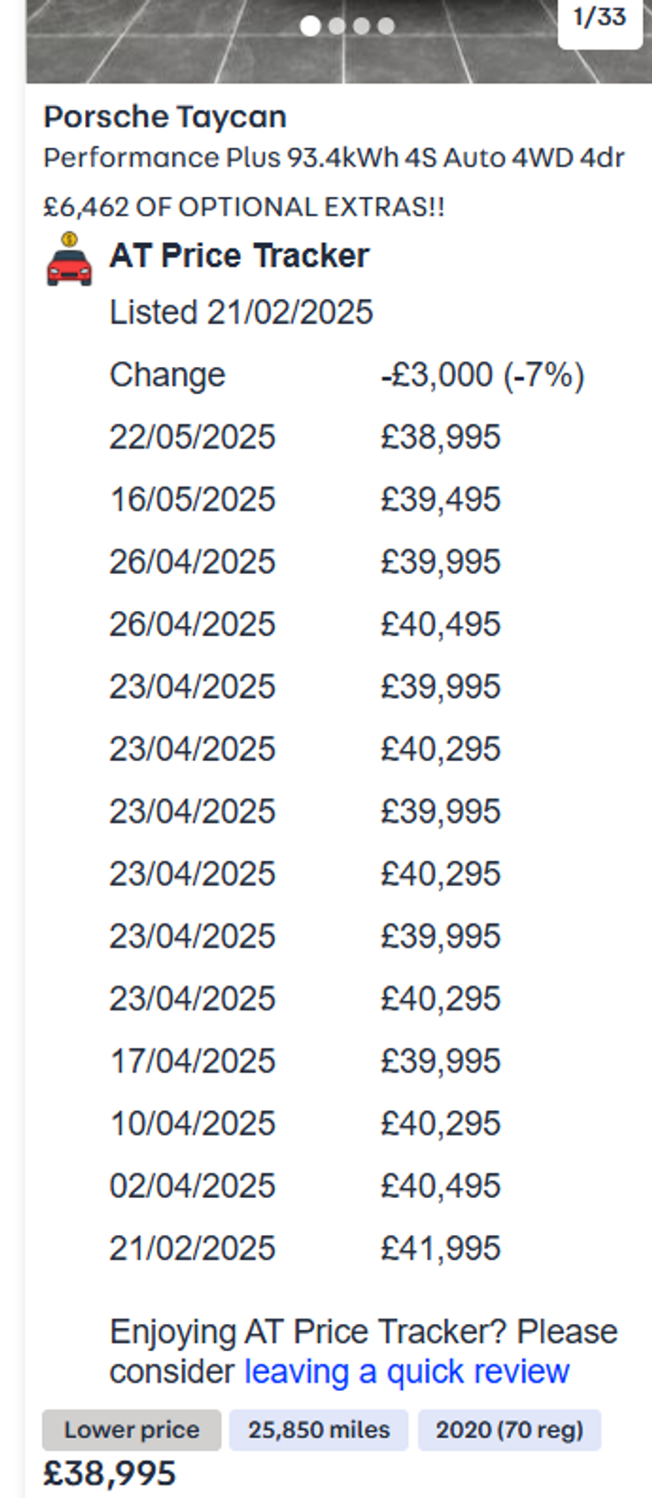The image size is (652, 1498).
Task: Click the AT Price Tracker heading
Action: tap(239, 256)
